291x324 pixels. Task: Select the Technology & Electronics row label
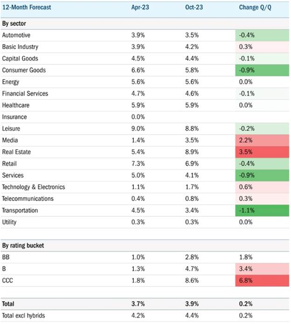pyautogui.click(x=34, y=187)
